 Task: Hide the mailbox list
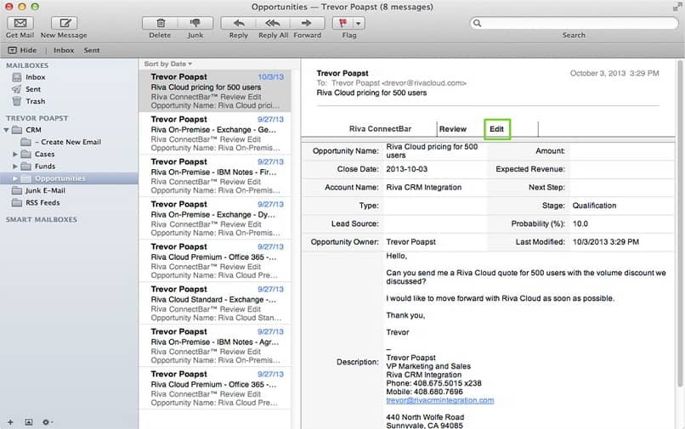(22, 50)
